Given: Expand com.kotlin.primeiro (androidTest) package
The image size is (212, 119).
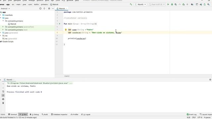Looking at the screenshot, I should (3, 27).
